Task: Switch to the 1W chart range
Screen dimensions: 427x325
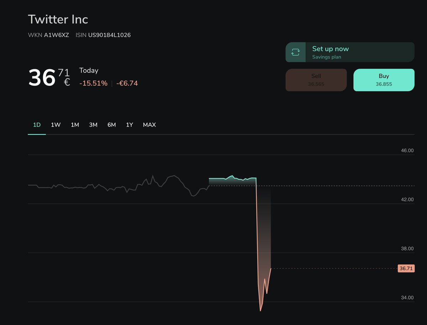Action: pyautogui.click(x=56, y=125)
